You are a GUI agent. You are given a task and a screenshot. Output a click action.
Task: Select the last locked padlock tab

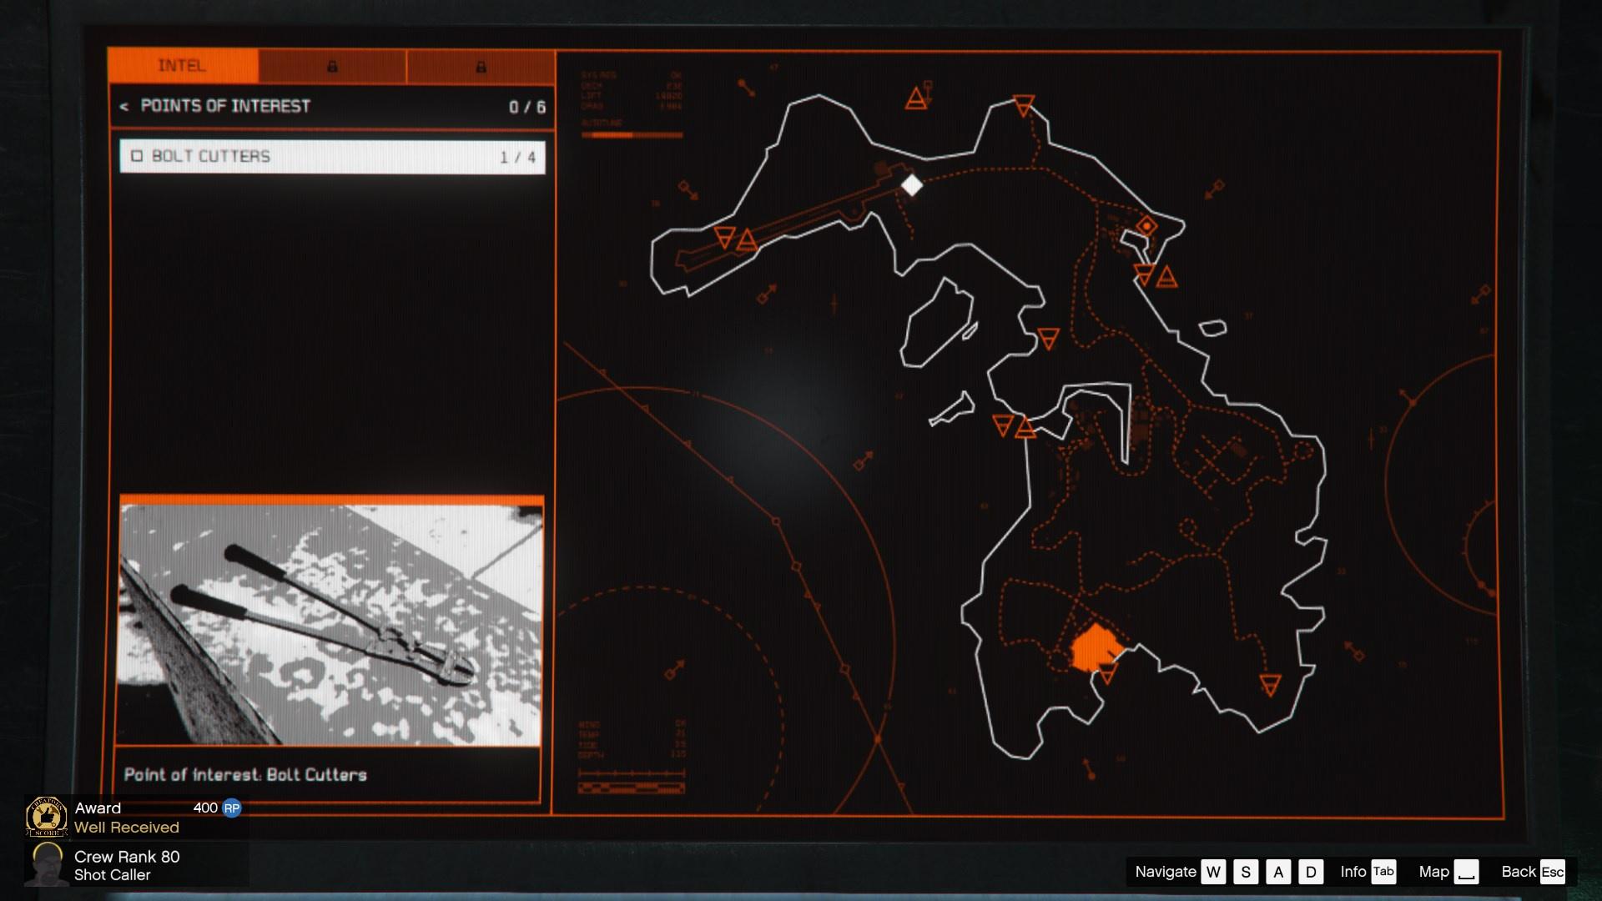tap(481, 67)
